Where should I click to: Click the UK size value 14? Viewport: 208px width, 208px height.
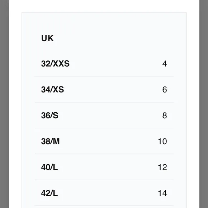[x=162, y=193]
